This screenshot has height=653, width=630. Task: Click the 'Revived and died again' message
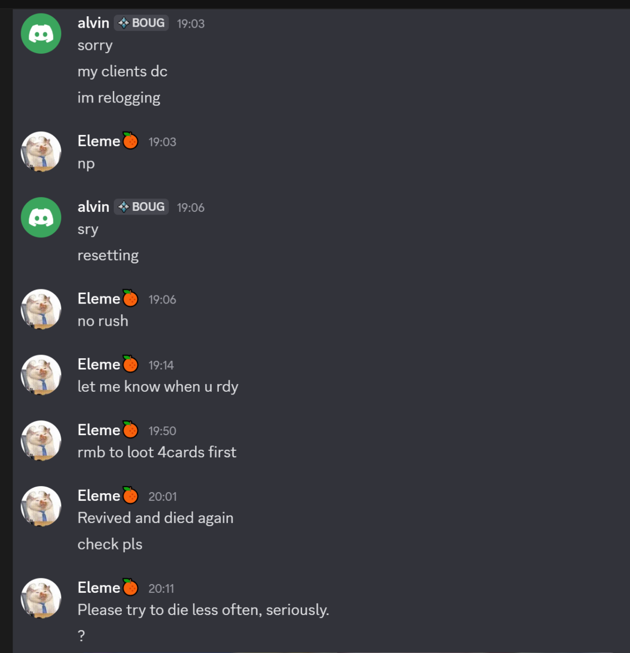tap(155, 518)
